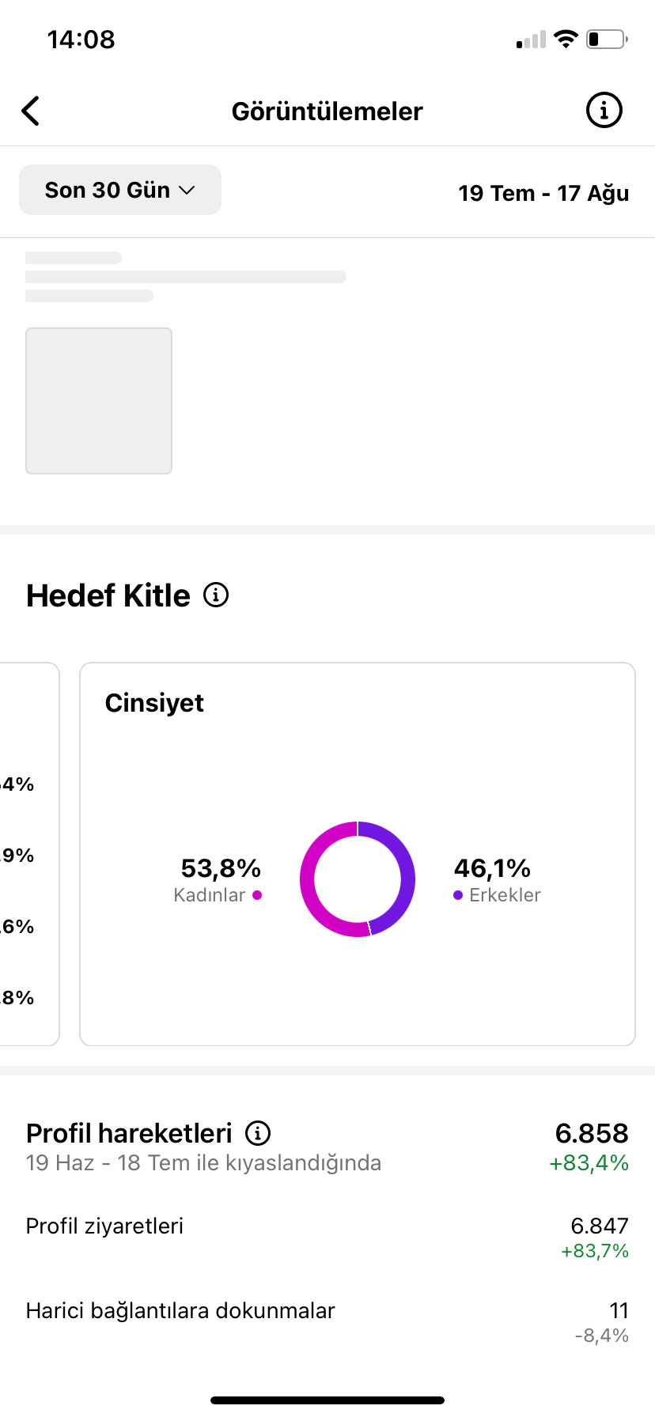Tap the info icon next to Profil hareketleri
Viewport: 655px width, 1417px height.
click(x=258, y=1133)
